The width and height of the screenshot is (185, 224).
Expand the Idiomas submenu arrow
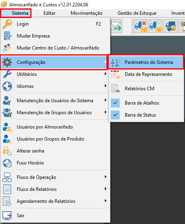click(105, 86)
